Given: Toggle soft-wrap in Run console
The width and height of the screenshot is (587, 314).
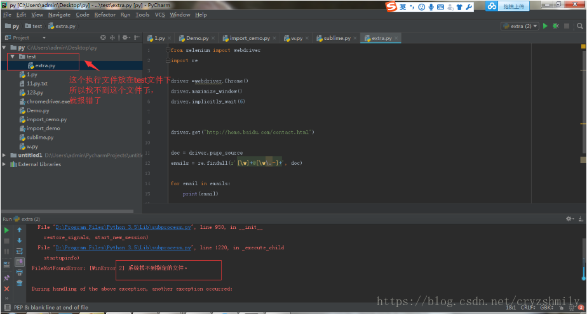Looking at the screenshot, I should click(20, 251).
